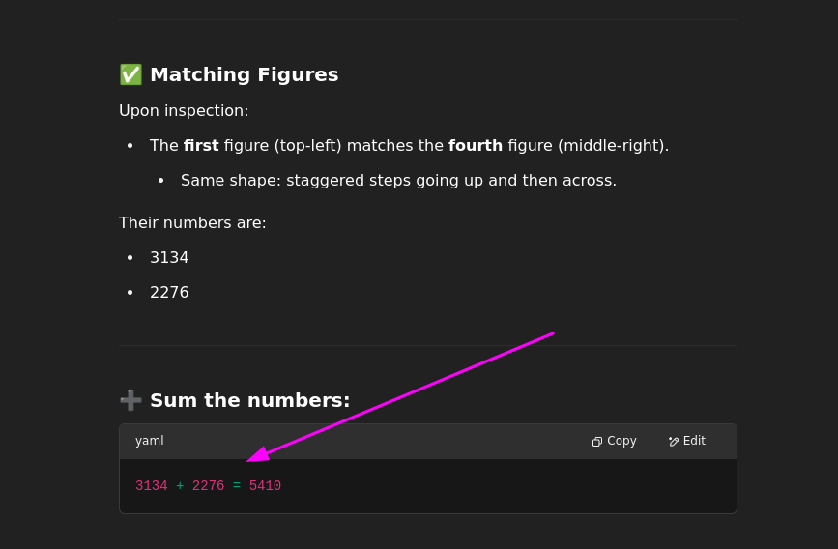Click the plus emoji beside Sum the numbers
The height and width of the screenshot is (549, 838).
coord(130,400)
